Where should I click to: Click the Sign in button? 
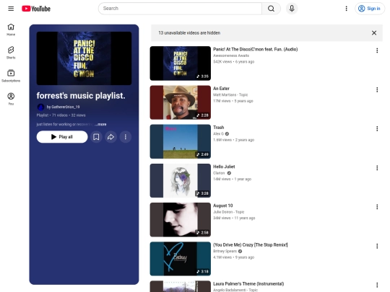pyautogui.click(x=369, y=9)
